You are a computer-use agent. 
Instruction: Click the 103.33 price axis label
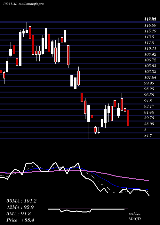(150, 72)
